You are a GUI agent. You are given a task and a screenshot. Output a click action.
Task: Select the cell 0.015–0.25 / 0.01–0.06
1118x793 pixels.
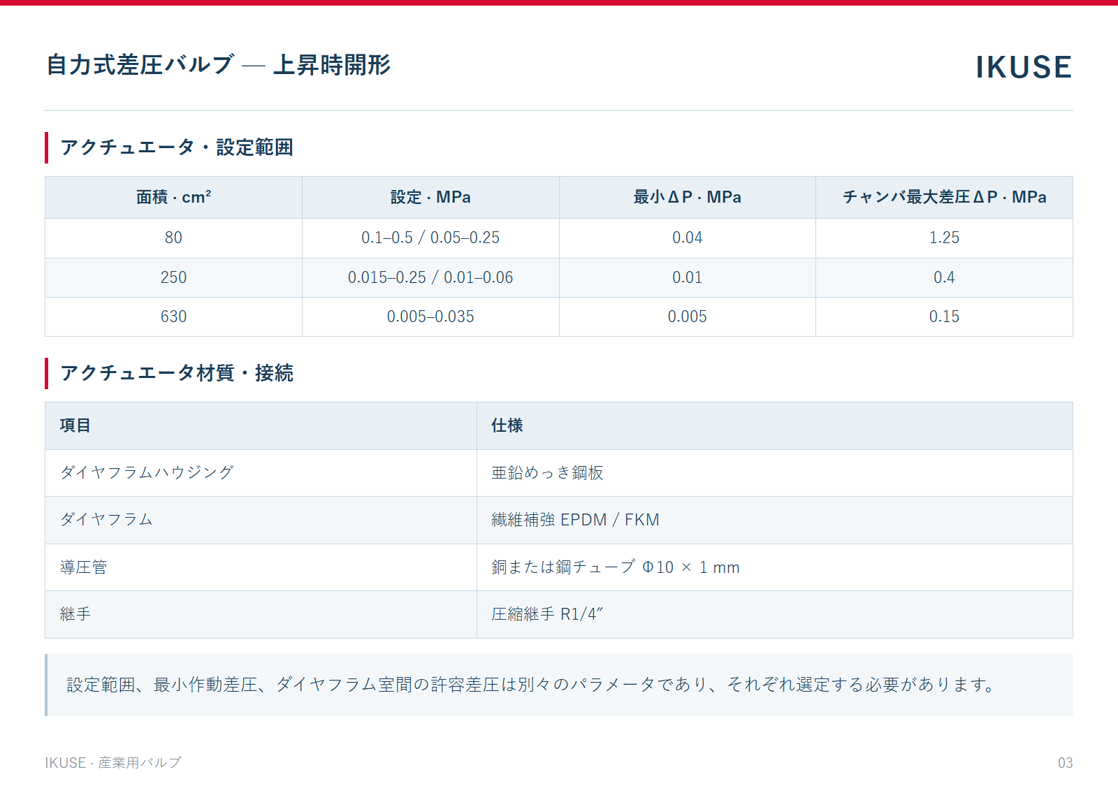[430, 277]
